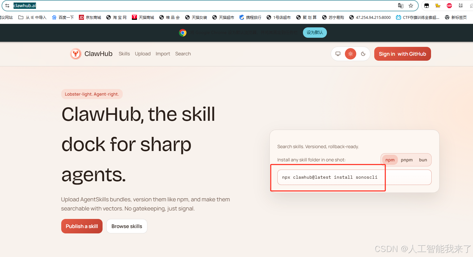Screen dimensions: 473x257
Task: Click the npx clawhub install command box
Action: point(354,177)
